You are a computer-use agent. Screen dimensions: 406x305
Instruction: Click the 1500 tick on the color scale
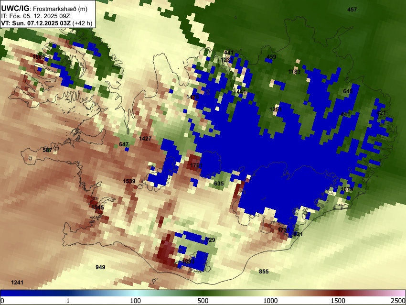click(x=338, y=301)
